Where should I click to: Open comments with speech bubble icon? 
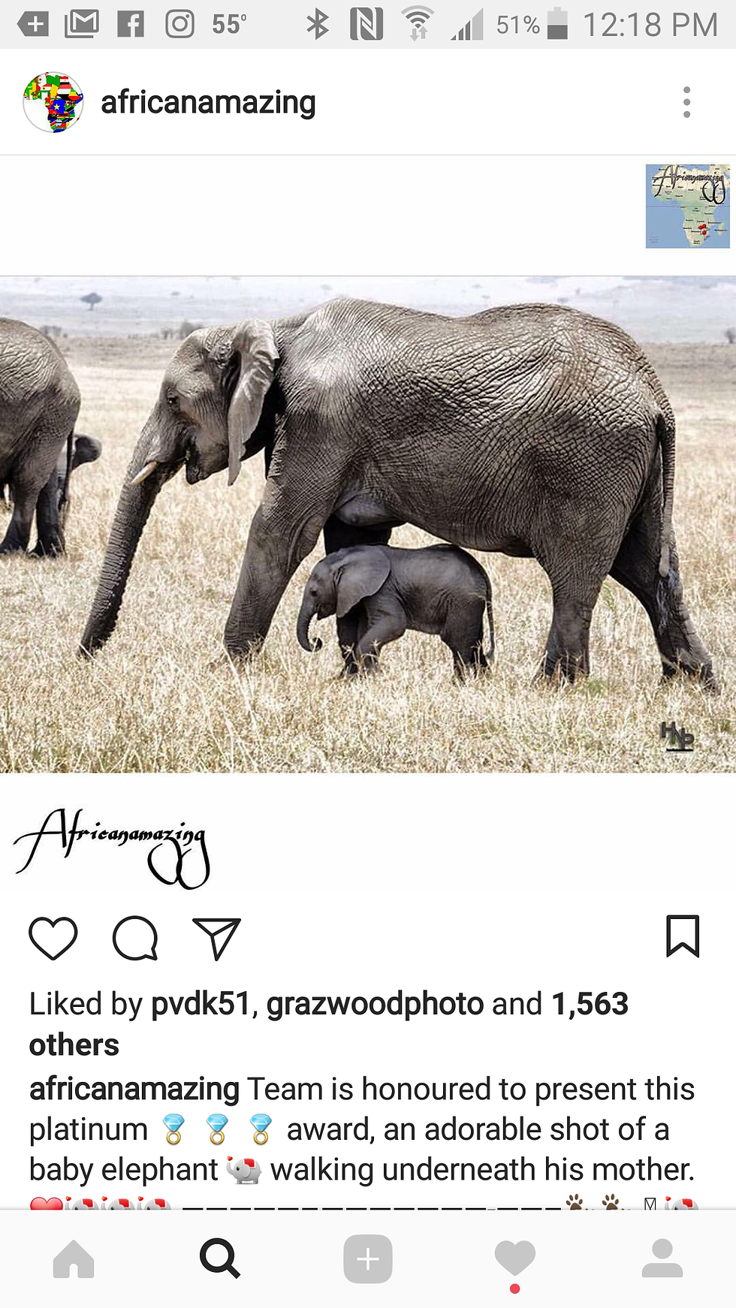click(135, 938)
